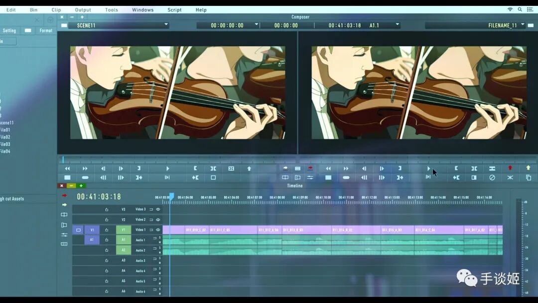Open the Edit menu
Viewport: 538px width, 303px height.
pos(11,9)
